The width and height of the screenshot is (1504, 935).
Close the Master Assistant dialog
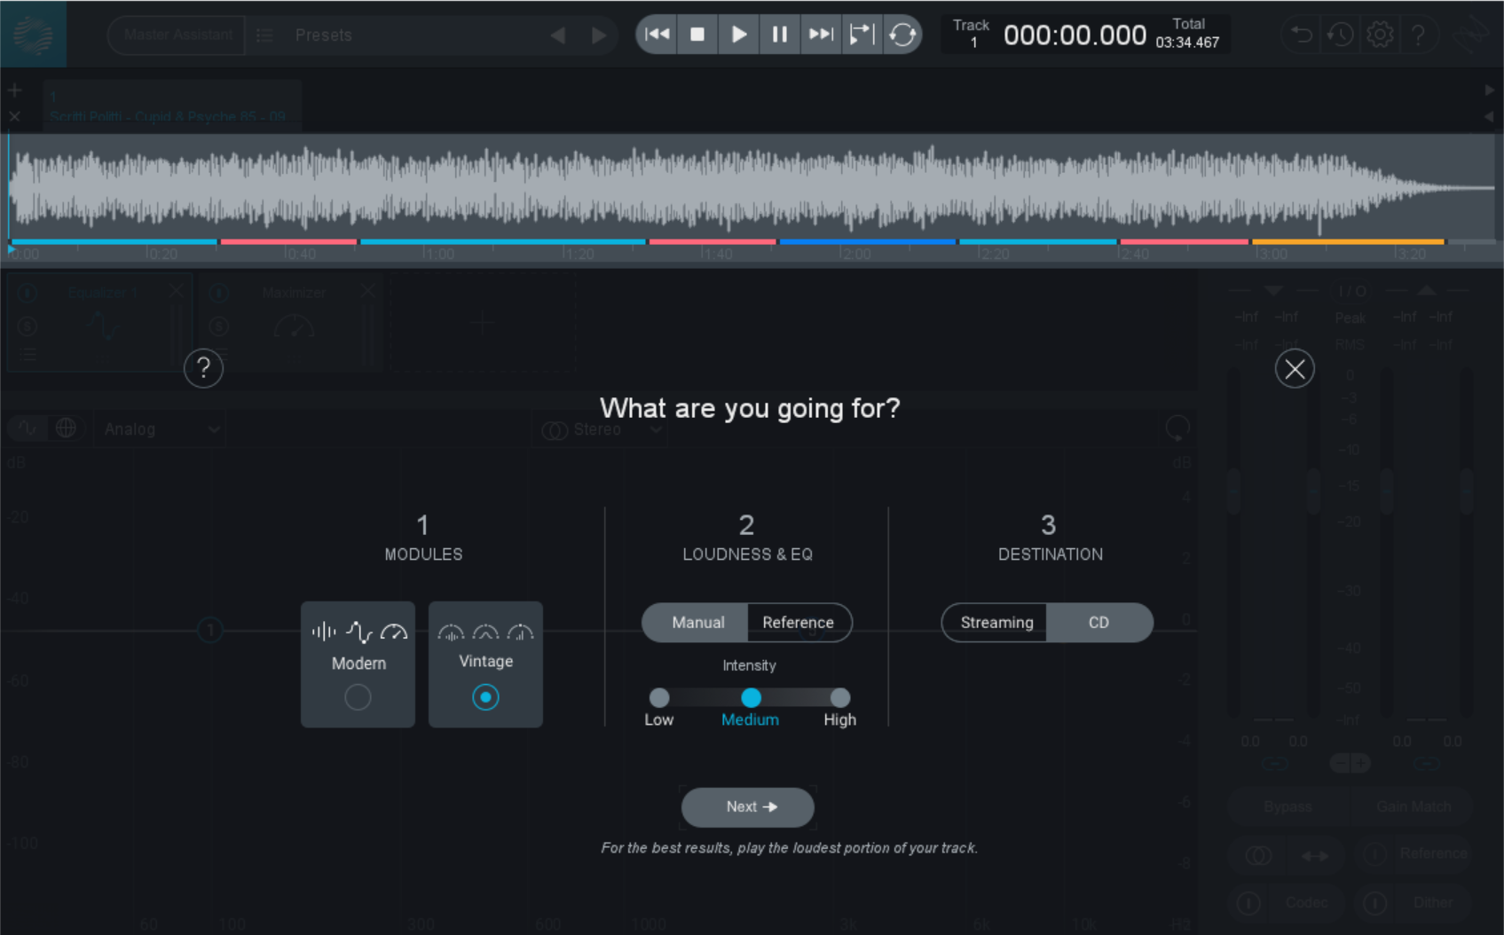tap(1294, 369)
